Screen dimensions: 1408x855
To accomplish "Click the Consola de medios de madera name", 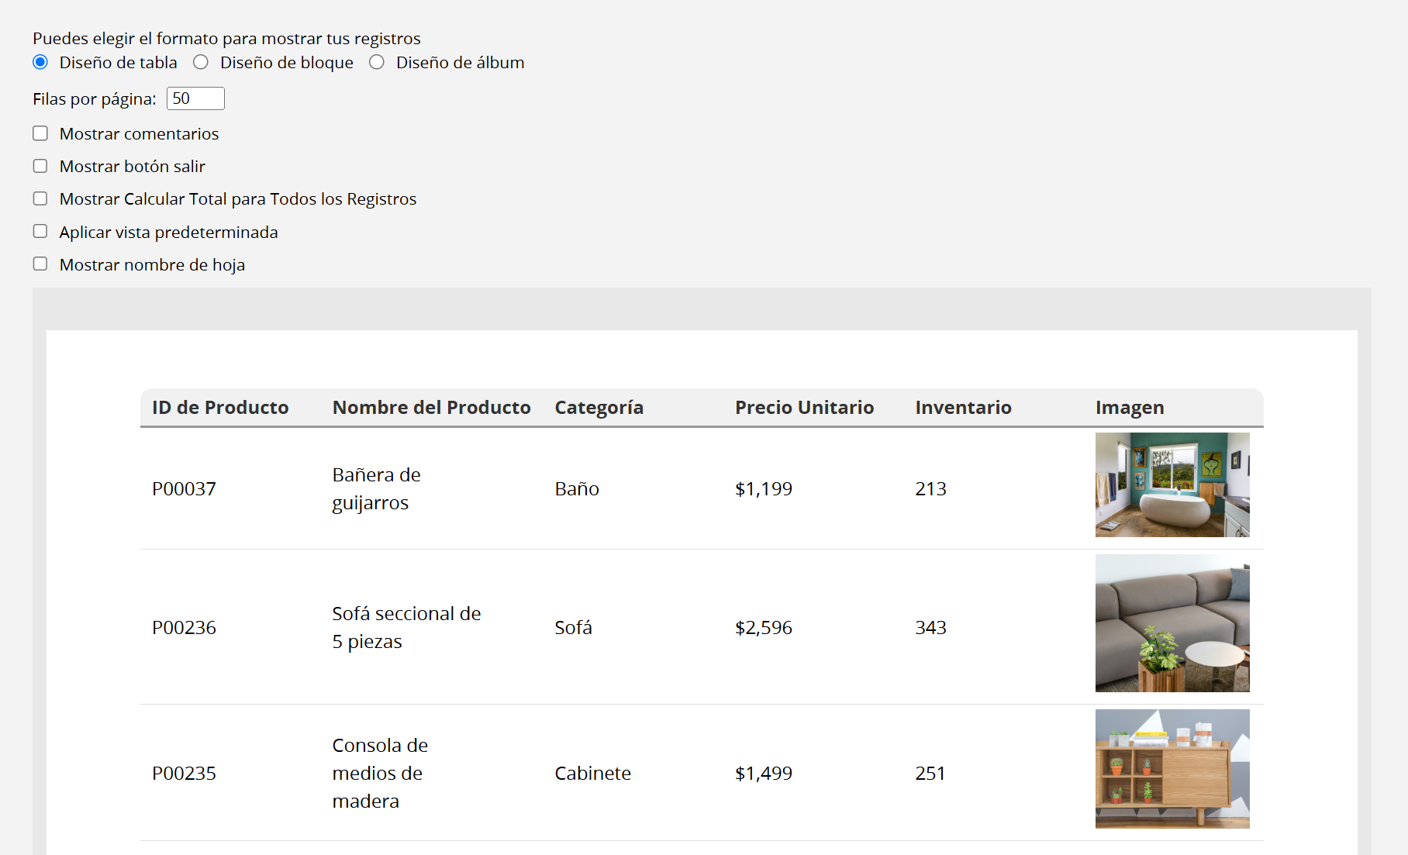I will (380, 774).
